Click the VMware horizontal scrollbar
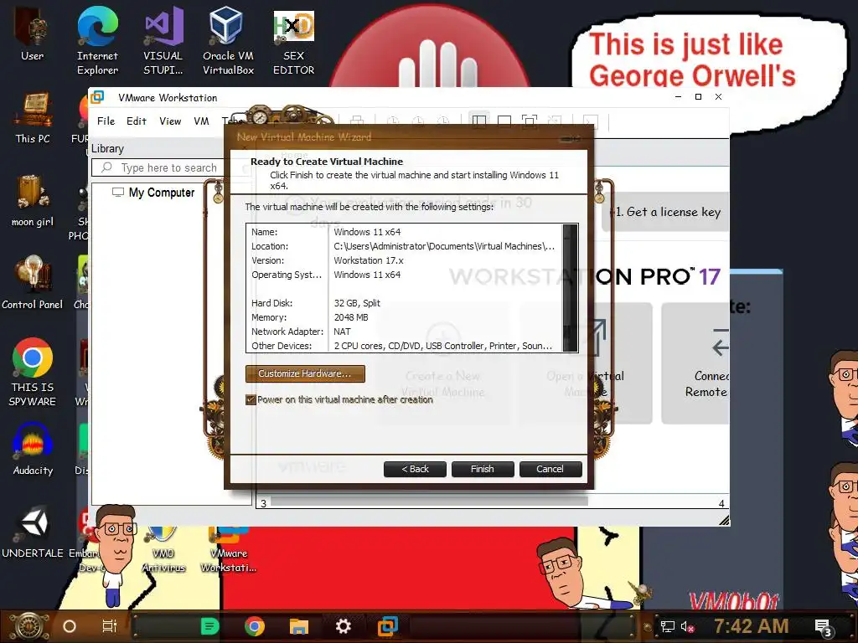This screenshot has width=858, height=643. (429, 501)
